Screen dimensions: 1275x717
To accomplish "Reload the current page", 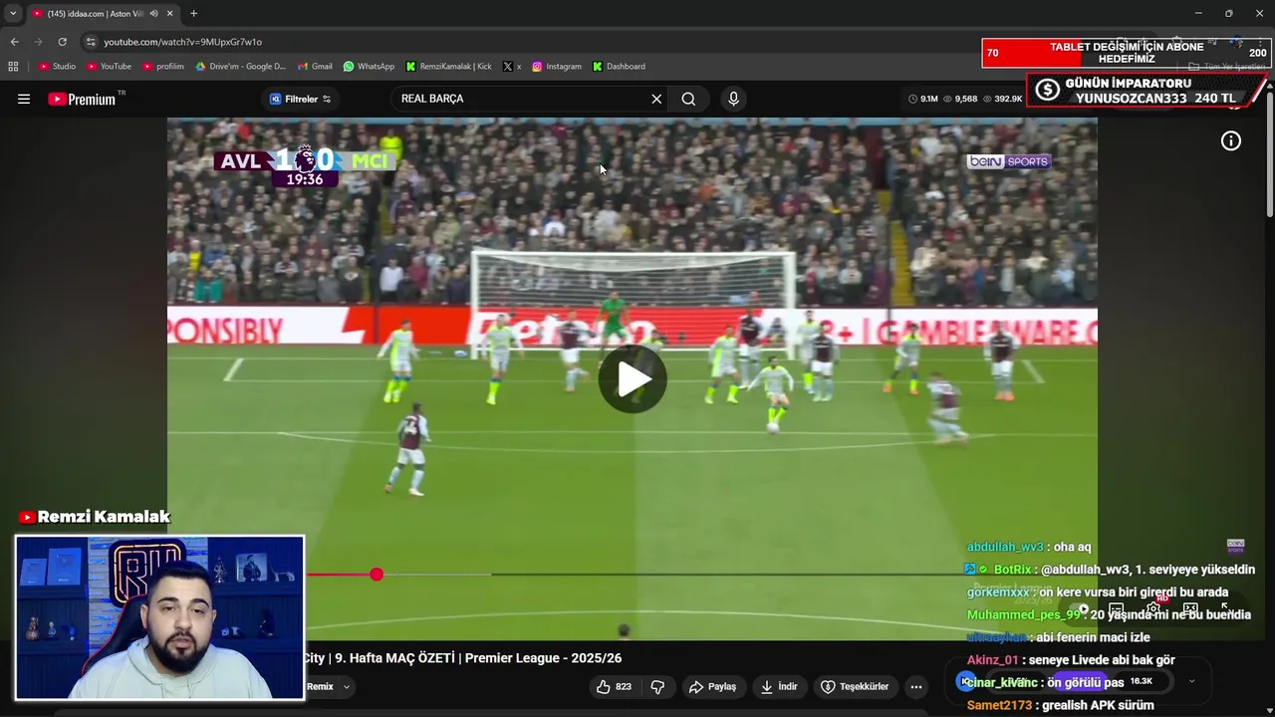I will click(62, 42).
